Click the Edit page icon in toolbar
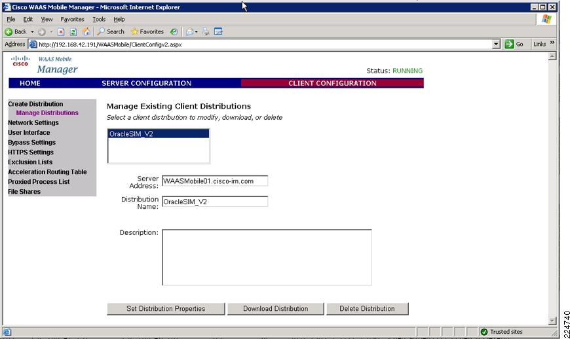The height and width of the screenshot is (339, 570). (x=218, y=31)
